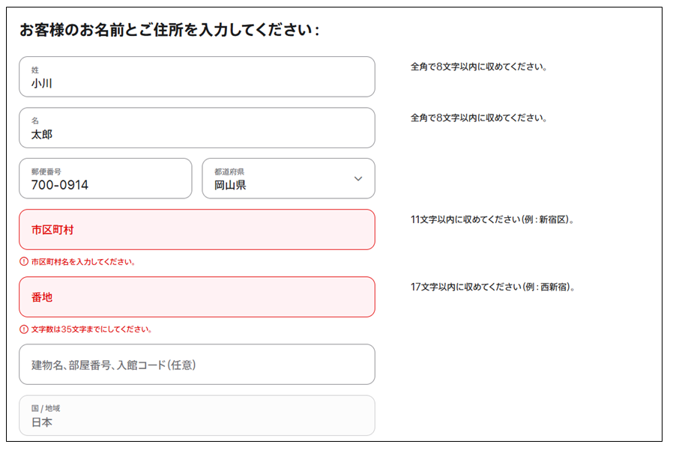The height and width of the screenshot is (450, 673).
Task: Click the 国 / 地域 field showing 日本
Action: click(x=197, y=416)
